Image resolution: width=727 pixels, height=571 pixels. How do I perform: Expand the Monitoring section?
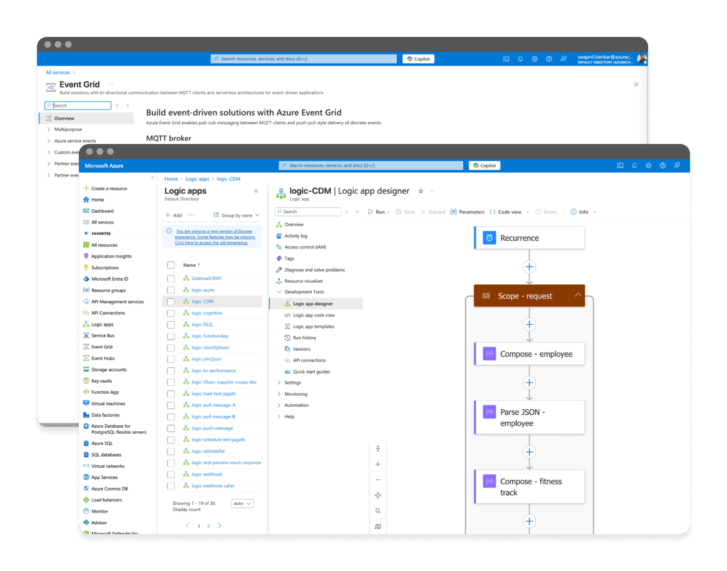click(296, 394)
